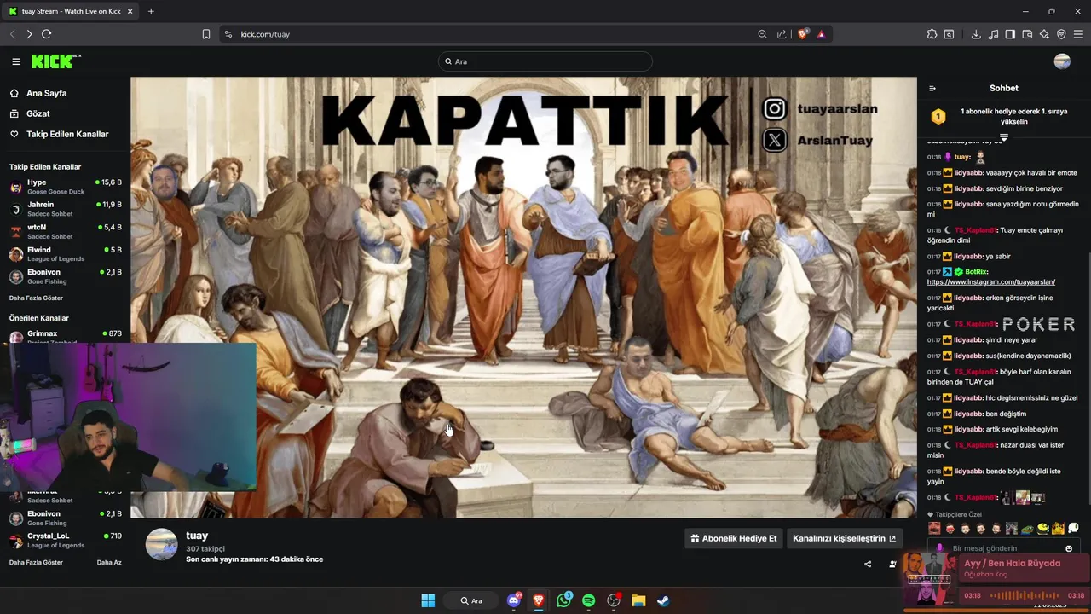Open the media control music note icon
This screenshot has height=614, width=1091.
click(x=993, y=34)
